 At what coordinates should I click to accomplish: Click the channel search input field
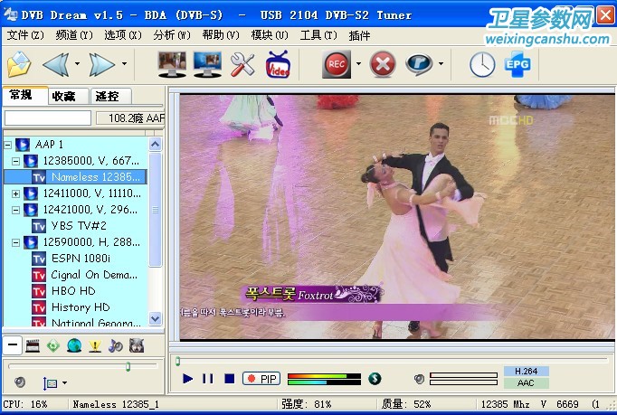click(48, 118)
